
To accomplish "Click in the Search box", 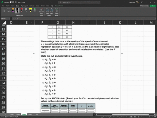I will click(x=79, y=2).
